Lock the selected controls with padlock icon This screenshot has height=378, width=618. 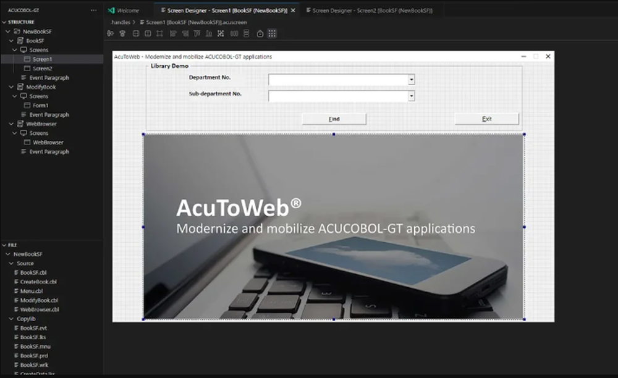(x=260, y=33)
